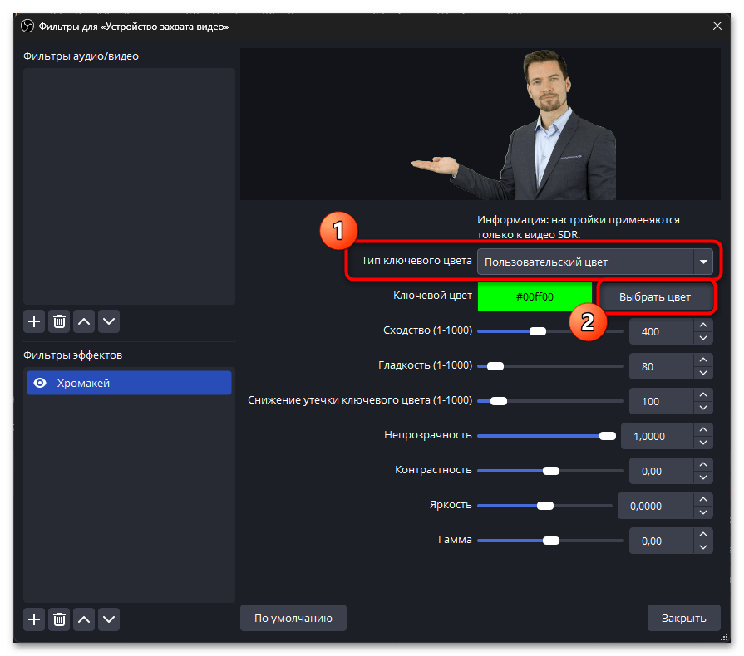Click the Выбрать цвет button

655,296
